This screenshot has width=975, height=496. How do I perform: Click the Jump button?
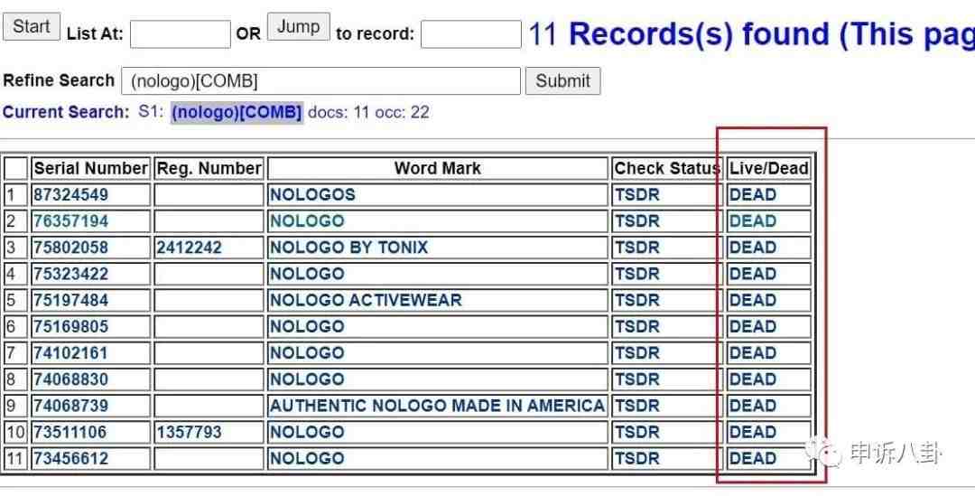pos(299,27)
